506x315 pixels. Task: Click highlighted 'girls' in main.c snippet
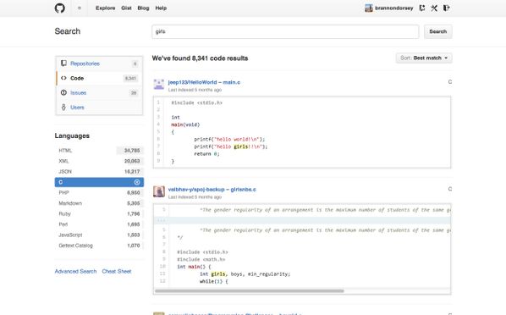(241, 146)
